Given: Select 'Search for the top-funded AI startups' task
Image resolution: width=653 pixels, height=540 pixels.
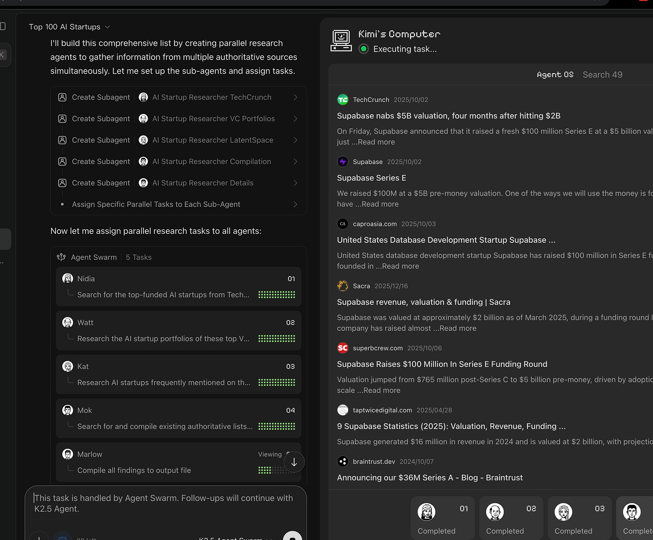Looking at the screenshot, I should 163,294.
